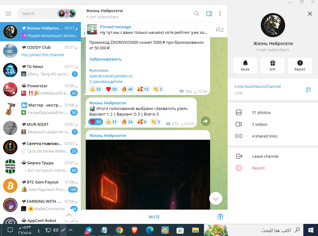Viewport: 318px width, 236px height.
Task: Open the Мастер - инстр... chat
Action: point(40,109)
